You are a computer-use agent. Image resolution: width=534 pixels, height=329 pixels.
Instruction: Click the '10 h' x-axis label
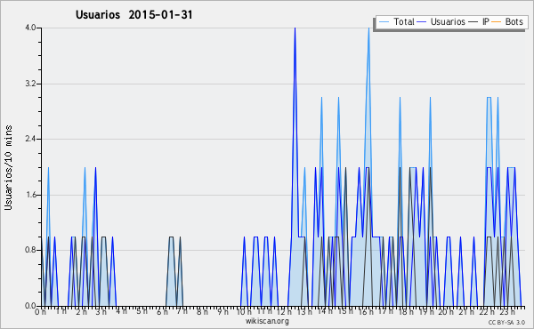coord(244,311)
